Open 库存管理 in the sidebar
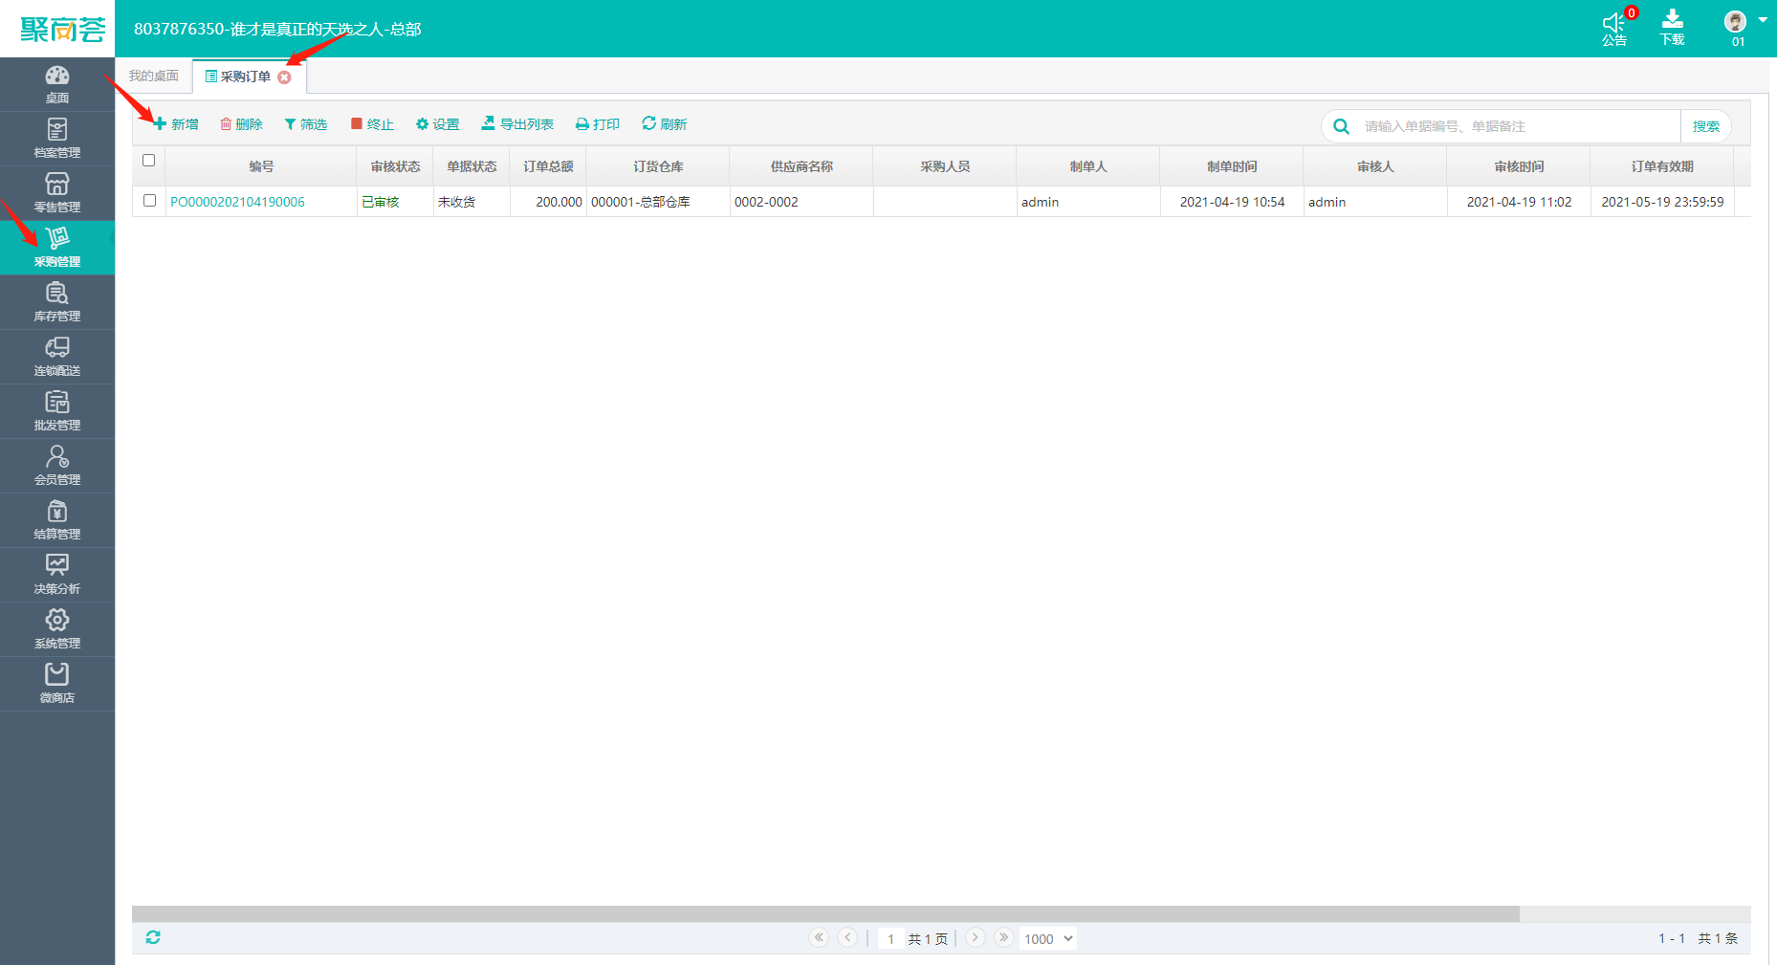This screenshot has width=1777, height=965. pos(57,302)
